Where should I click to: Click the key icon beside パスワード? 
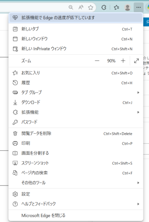[15, 122]
